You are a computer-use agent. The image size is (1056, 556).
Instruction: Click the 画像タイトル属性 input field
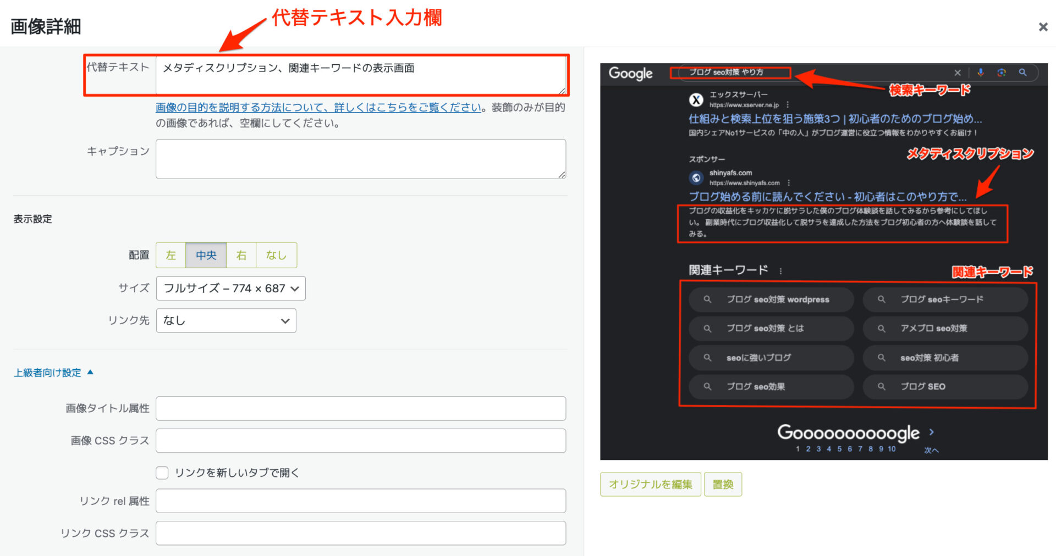click(x=361, y=409)
